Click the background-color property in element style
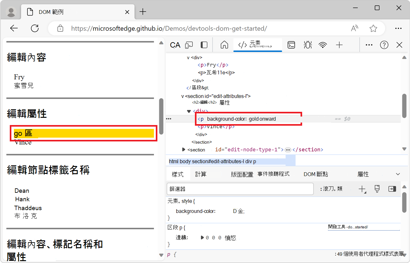The image size is (410, 263). pyautogui.click(x=196, y=211)
